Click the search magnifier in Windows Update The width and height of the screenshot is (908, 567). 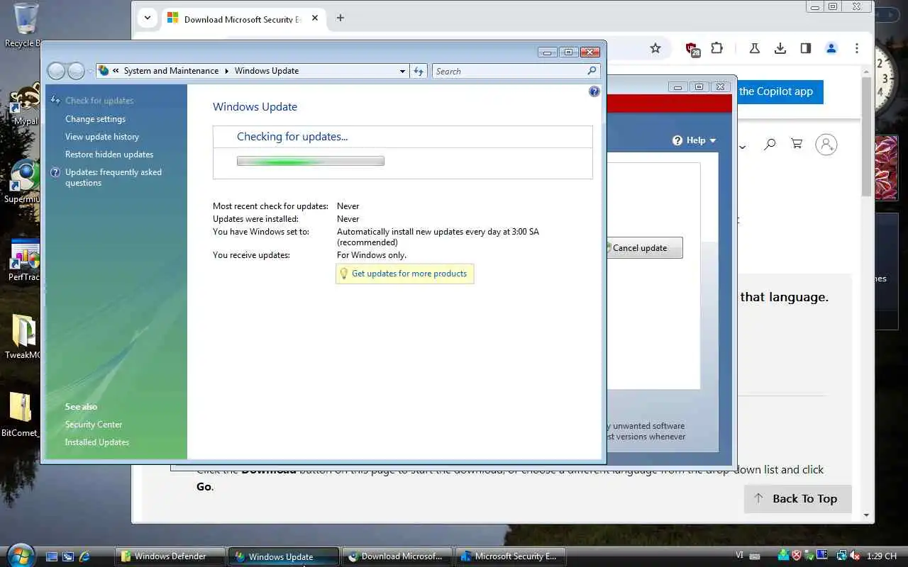[x=592, y=71]
